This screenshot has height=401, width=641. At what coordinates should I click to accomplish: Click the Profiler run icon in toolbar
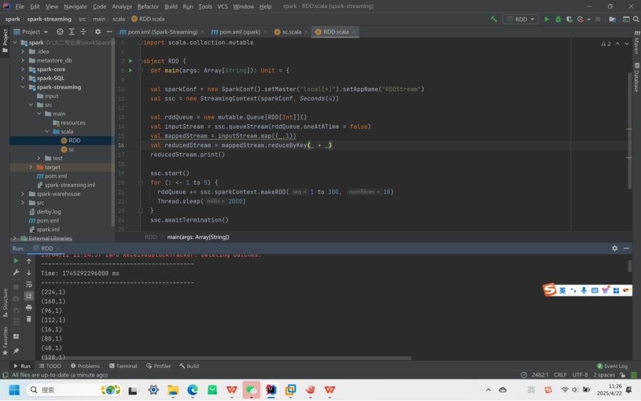tap(580, 19)
